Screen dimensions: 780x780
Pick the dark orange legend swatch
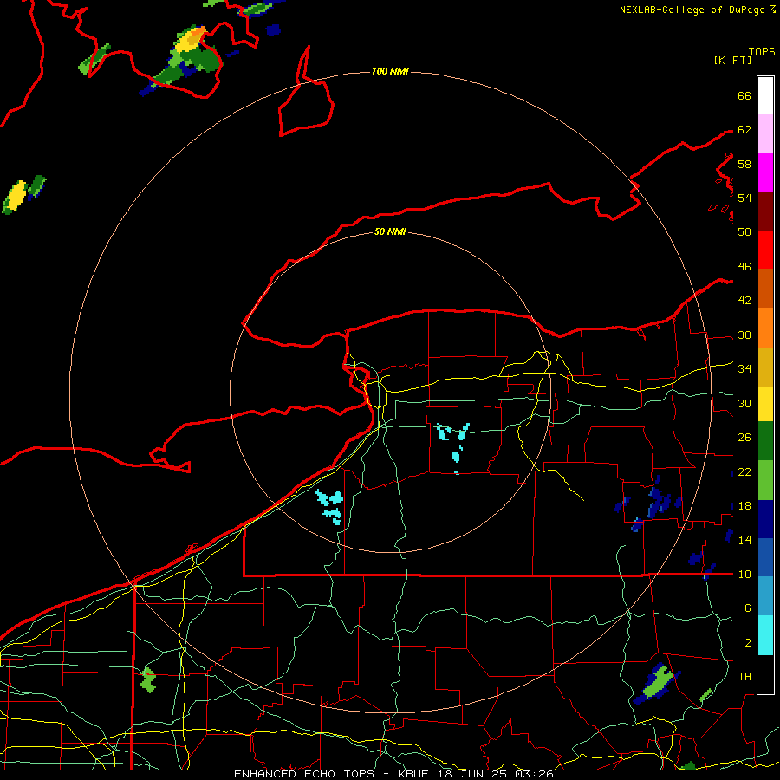click(765, 288)
